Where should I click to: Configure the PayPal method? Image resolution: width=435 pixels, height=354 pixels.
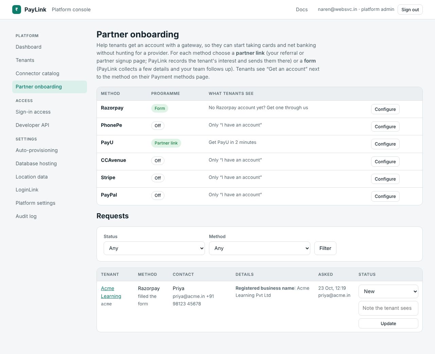[385, 196]
